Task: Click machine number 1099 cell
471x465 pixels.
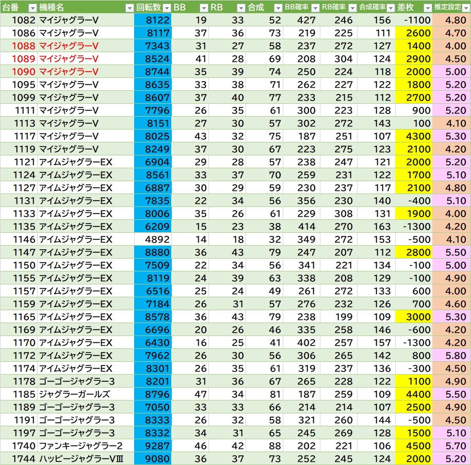Action: tap(19, 98)
